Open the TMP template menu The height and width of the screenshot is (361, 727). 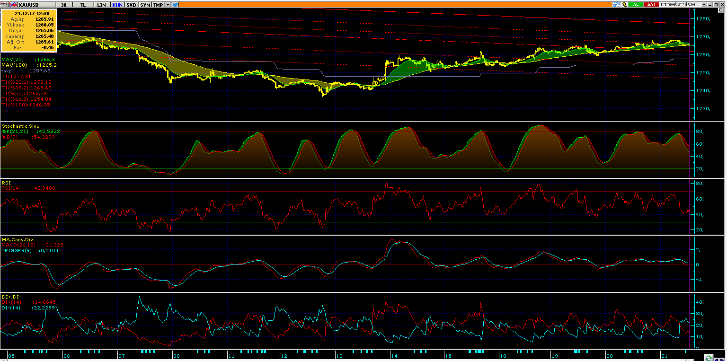(158, 4)
